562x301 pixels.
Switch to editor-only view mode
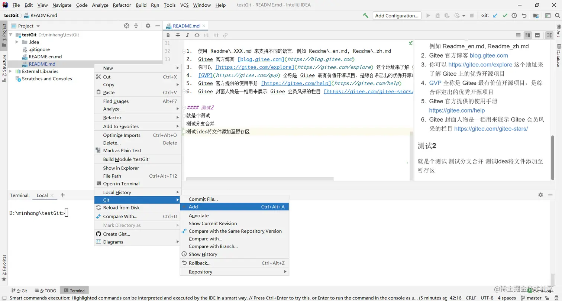click(518, 35)
